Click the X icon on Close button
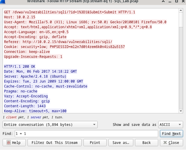Screen dimensions: 186x150 click(165, 142)
